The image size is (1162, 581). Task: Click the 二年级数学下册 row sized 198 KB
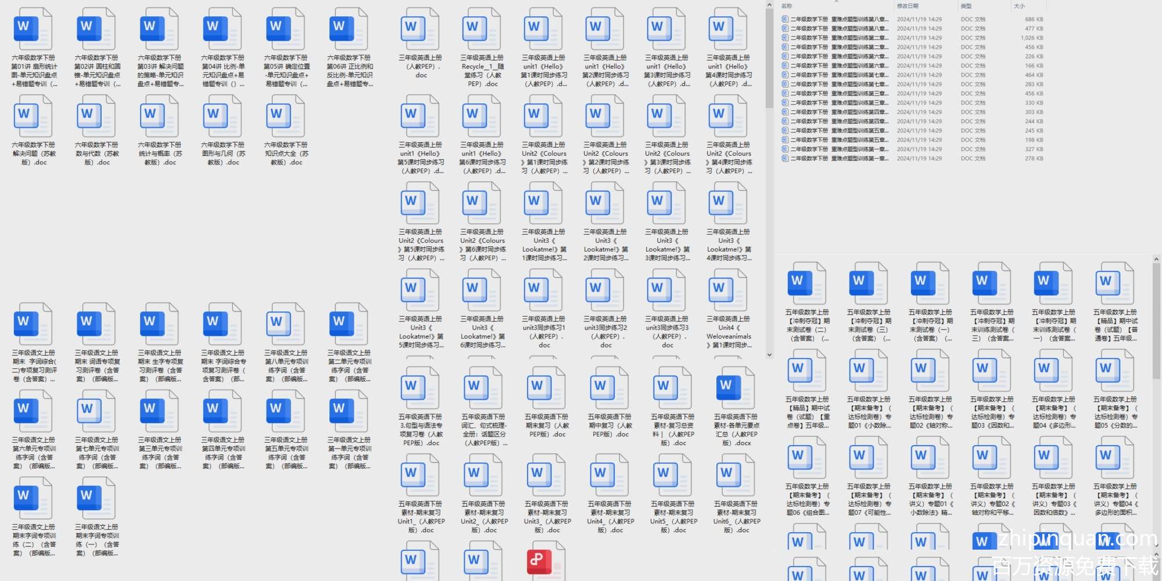(x=912, y=140)
